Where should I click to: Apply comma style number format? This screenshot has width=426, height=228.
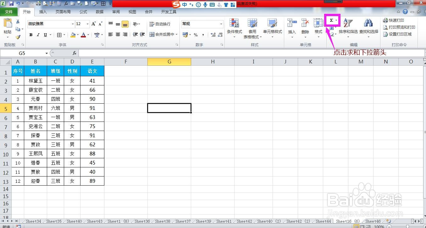click(203, 35)
